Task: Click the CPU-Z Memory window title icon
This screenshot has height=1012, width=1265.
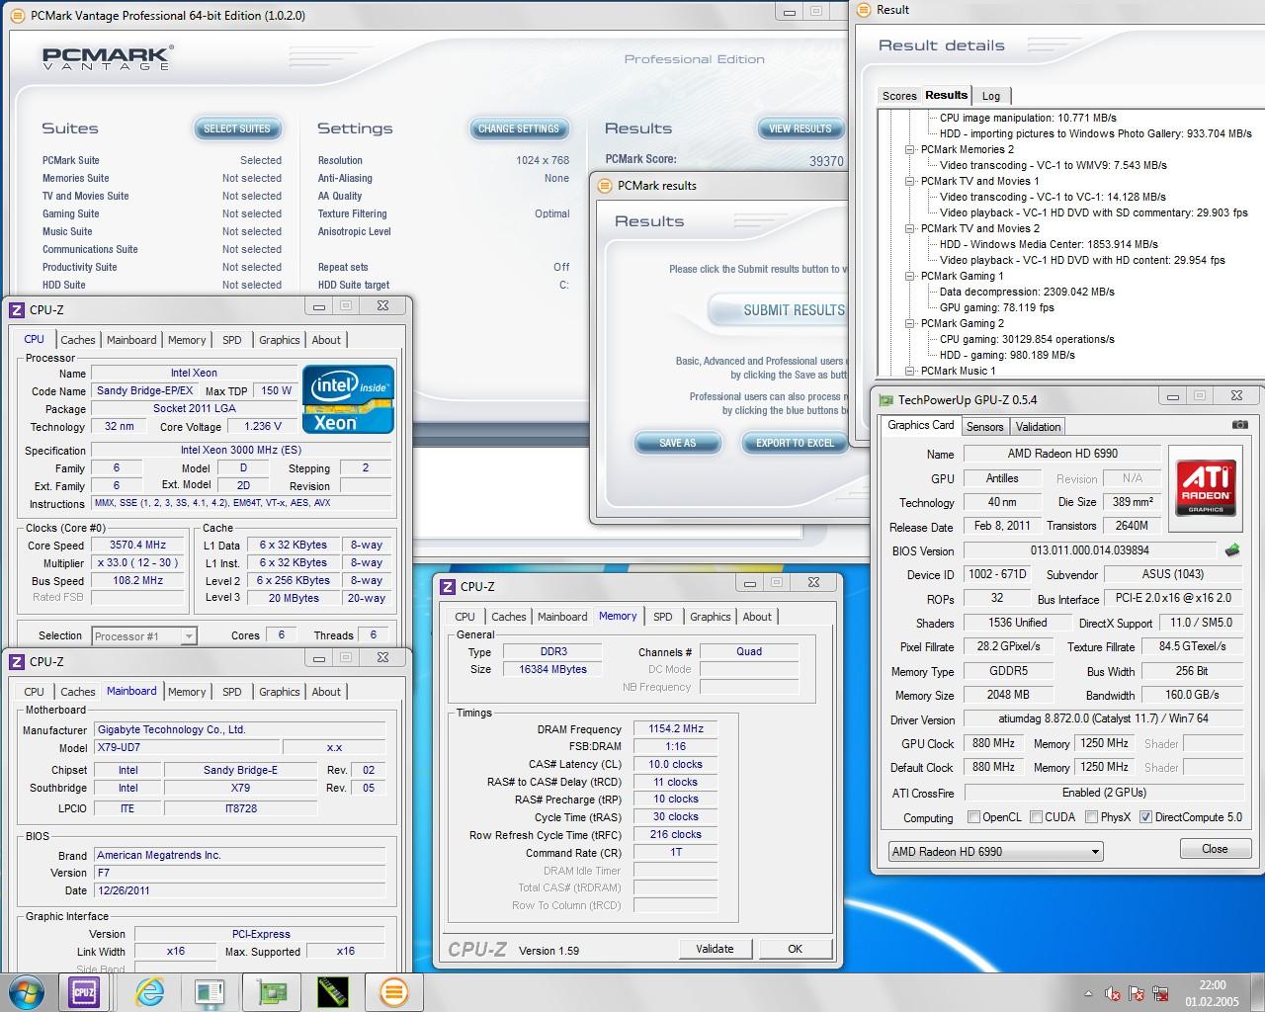Action: tap(449, 586)
